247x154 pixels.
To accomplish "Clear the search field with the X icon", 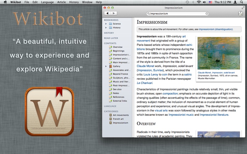I will point(207,14).
